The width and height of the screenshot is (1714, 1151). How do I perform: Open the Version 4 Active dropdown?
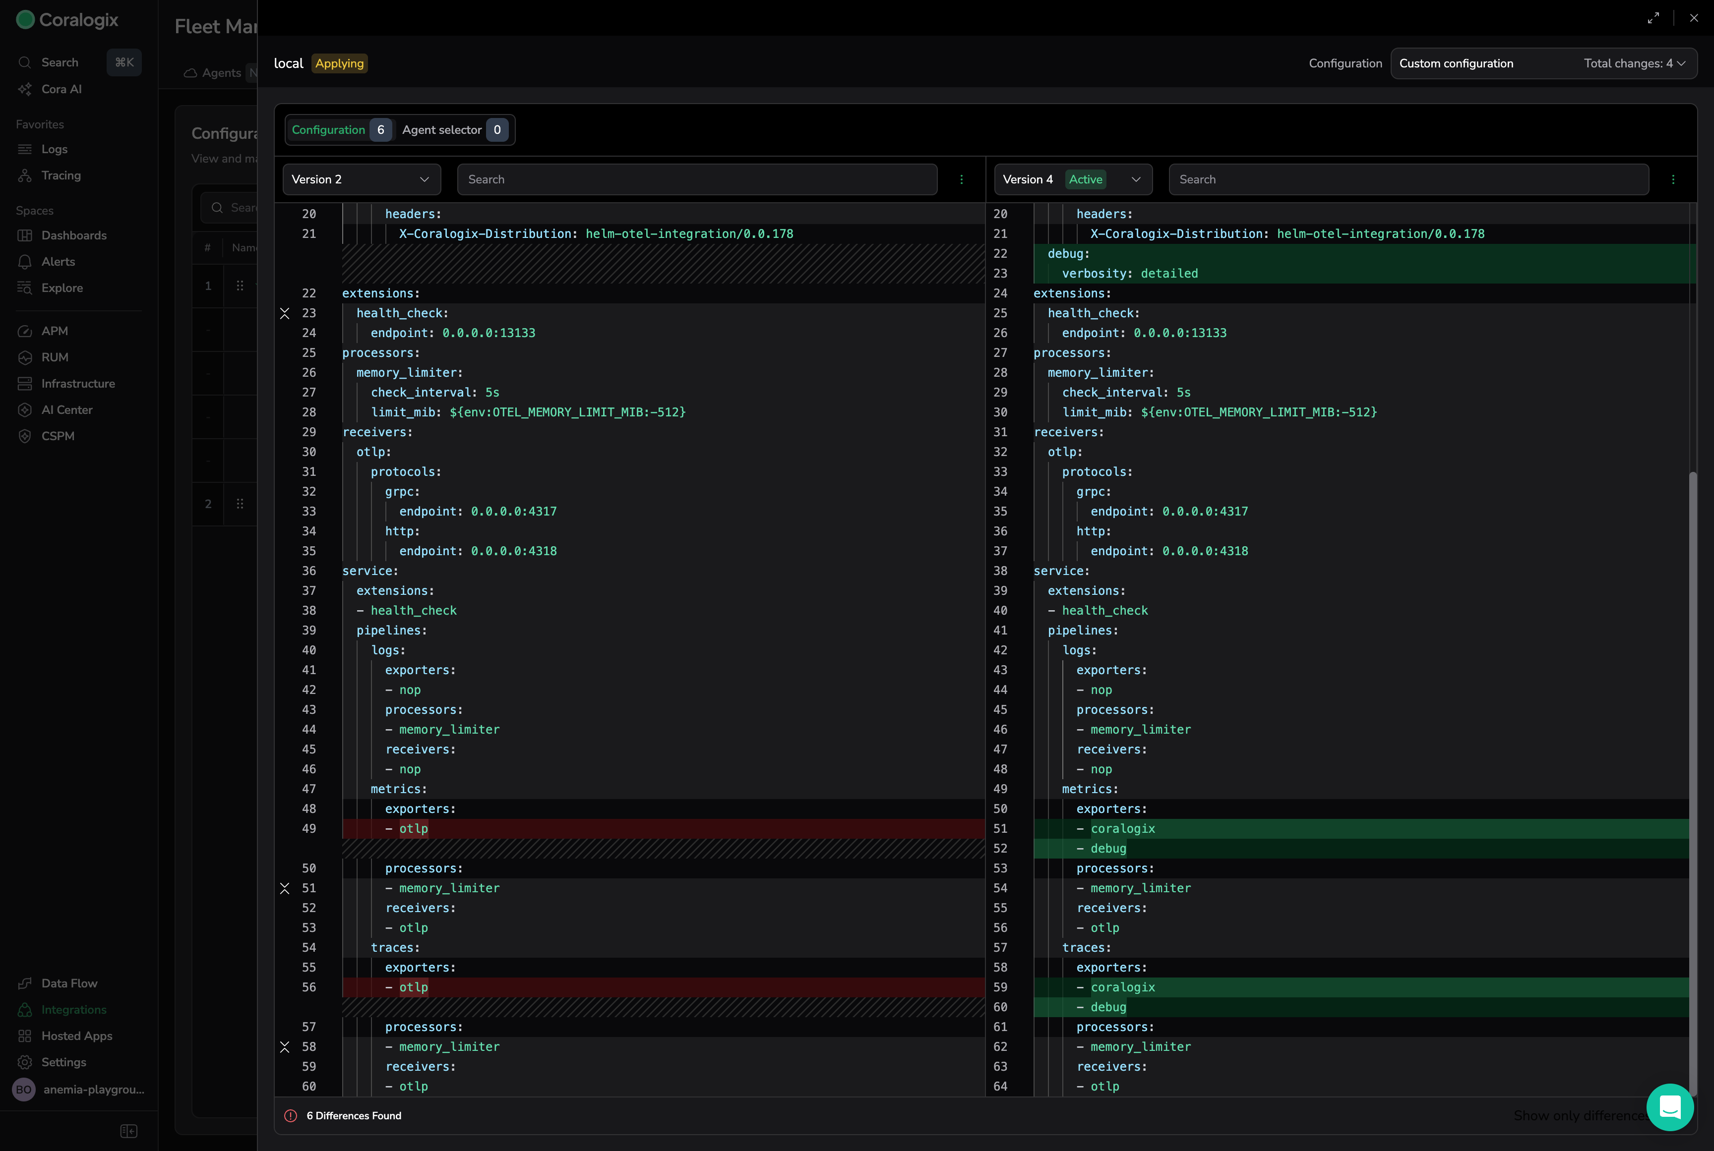(1072, 180)
